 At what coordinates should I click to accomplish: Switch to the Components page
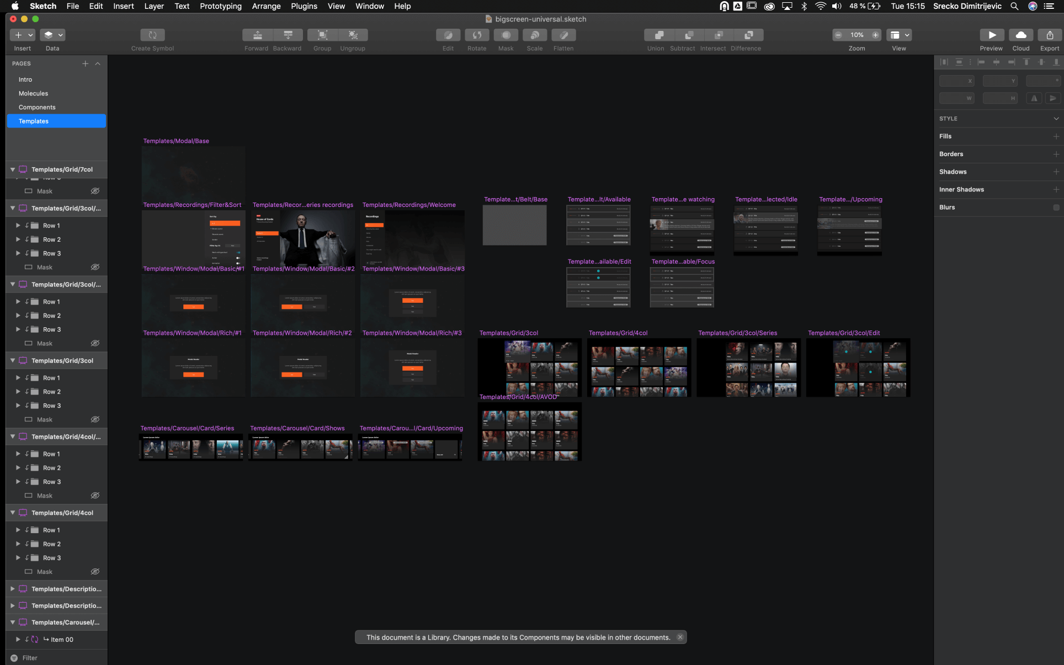point(37,107)
